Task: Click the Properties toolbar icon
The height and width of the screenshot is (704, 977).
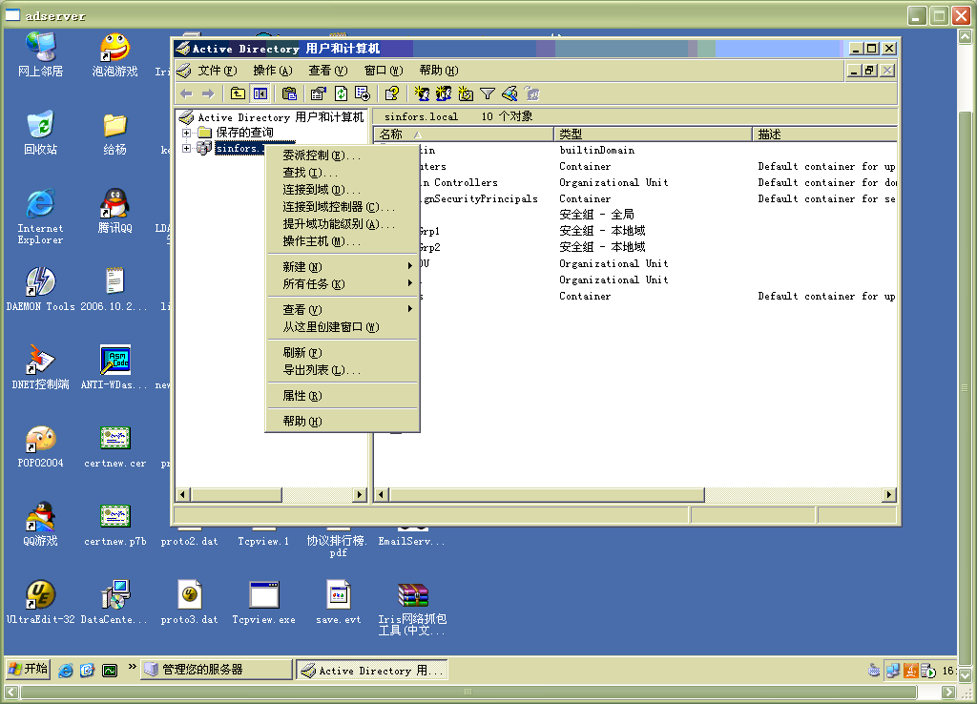Action: 319,93
